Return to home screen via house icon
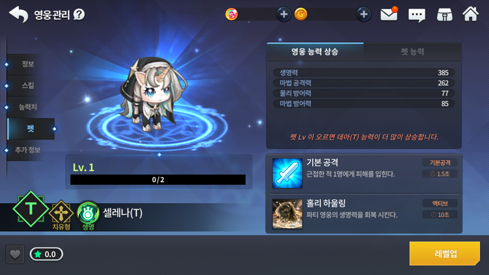The height and width of the screenshot is (275, 489). (x=471, y=14)
